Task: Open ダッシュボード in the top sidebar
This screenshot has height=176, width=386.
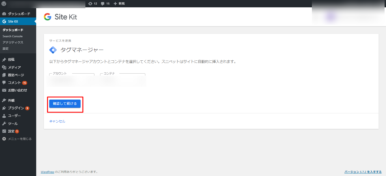Action: click(x=18, y=14)
